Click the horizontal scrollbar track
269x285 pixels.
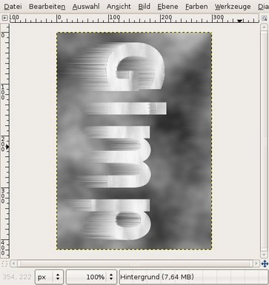135,264
